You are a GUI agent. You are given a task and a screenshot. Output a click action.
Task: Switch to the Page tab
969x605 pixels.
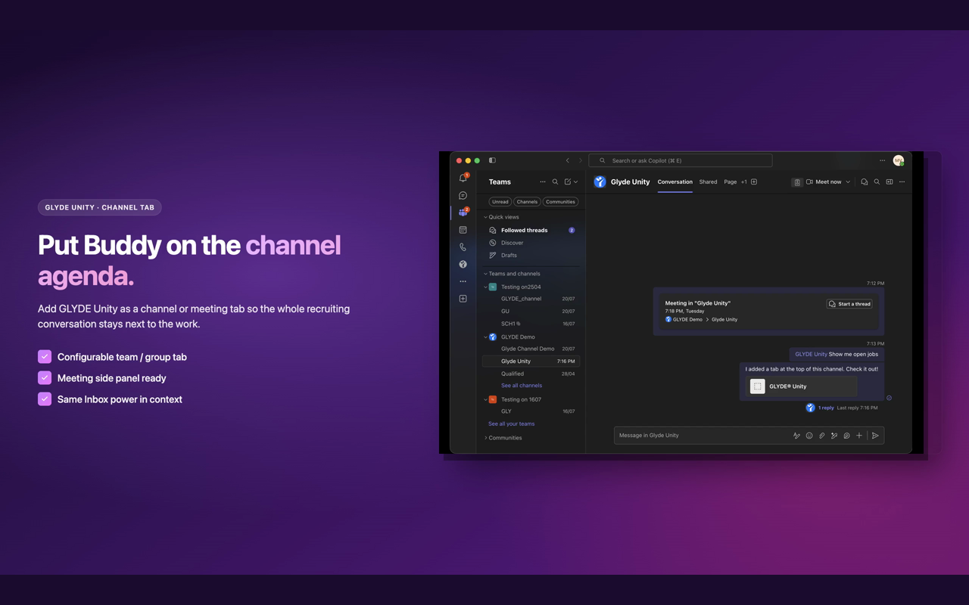731,182
